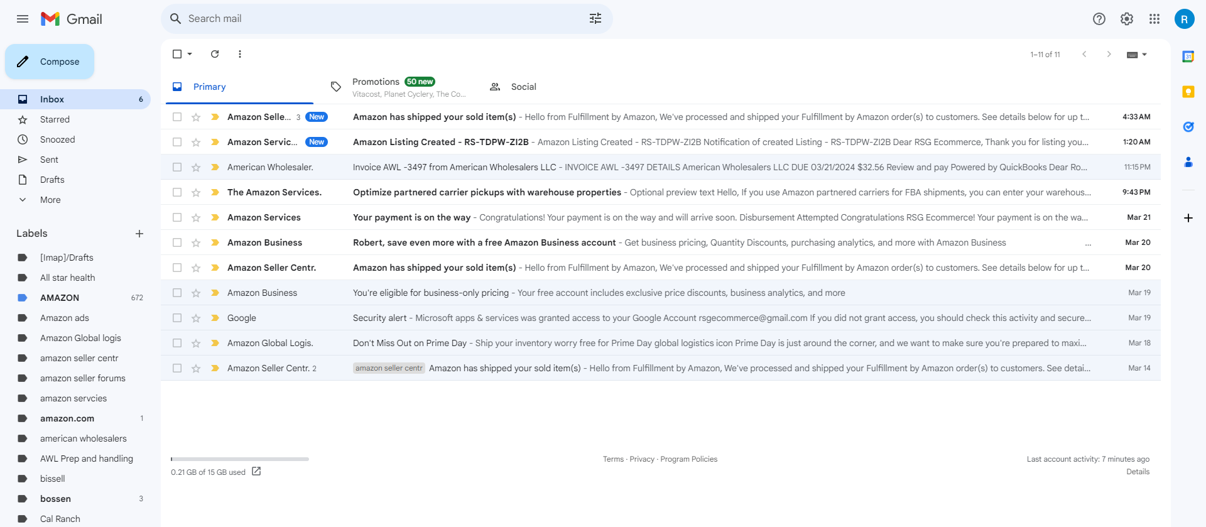The width and height of the screenshot is (1206, 527).
Task: Star the Google Security alert email
Action: tap(196, 318)
